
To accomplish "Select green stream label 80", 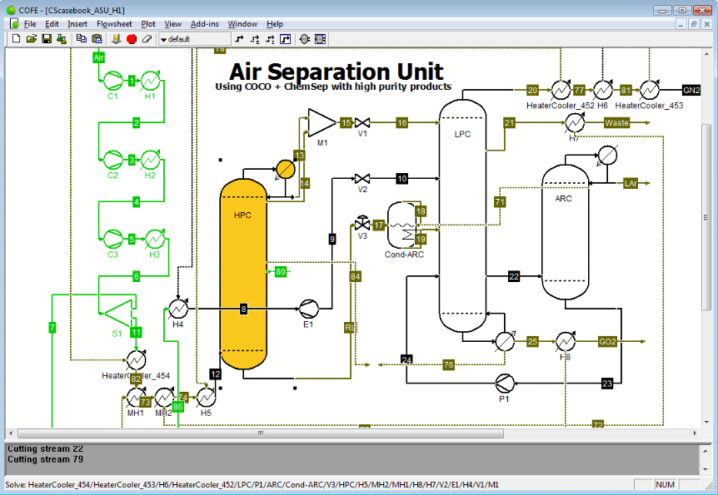I will [281, 272].
